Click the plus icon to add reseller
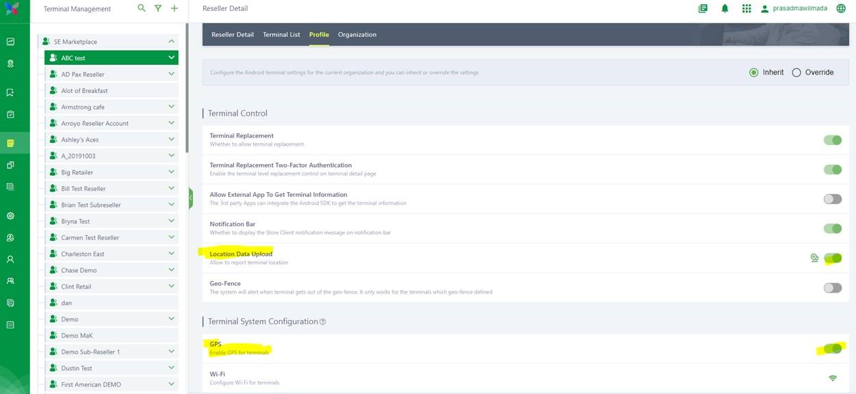Screen dimensions: 856x394 point(174,8)
